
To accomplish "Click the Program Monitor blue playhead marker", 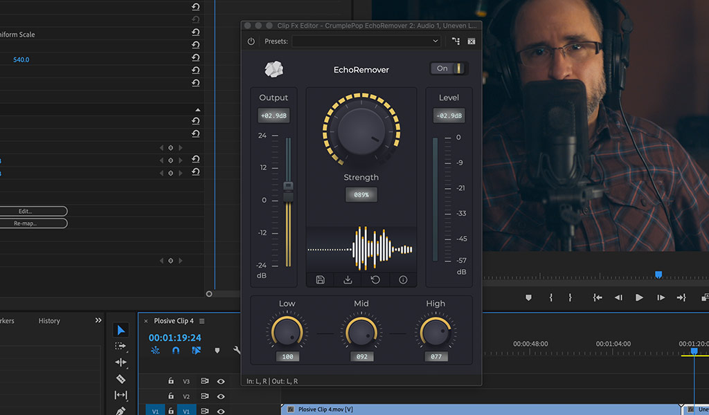I will point(659,275).
